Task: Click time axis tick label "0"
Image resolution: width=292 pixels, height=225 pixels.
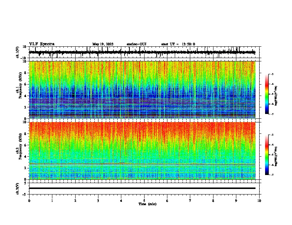Action: coord(29,201)
